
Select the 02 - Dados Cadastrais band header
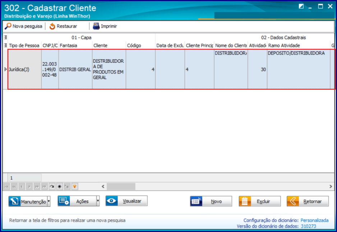coord(283,37)
